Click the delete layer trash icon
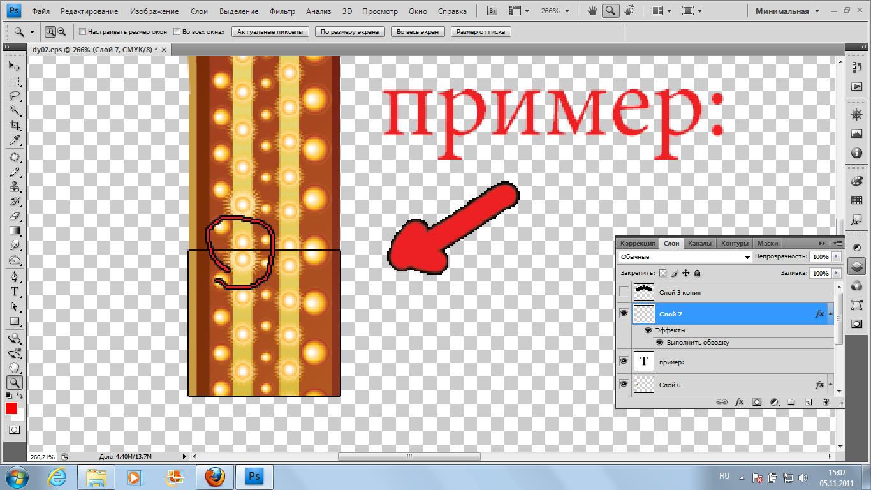 [826, 403]
